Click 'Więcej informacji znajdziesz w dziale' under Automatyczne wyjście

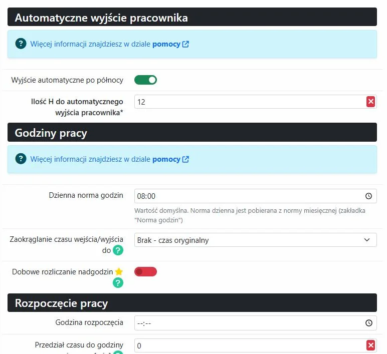coord(90,44)
